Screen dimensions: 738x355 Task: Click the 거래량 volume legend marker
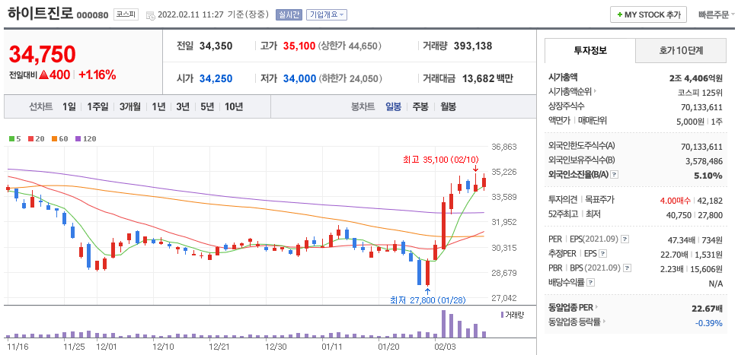point(502,314)
